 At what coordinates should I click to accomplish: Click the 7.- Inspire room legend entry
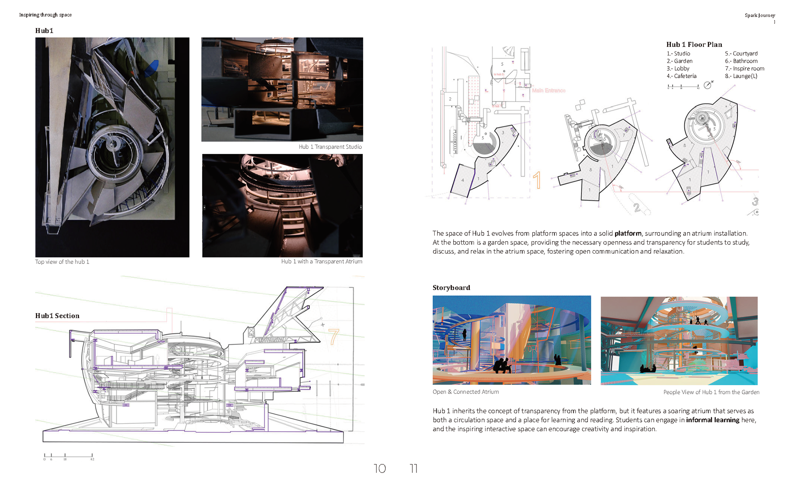coord(744,68)
